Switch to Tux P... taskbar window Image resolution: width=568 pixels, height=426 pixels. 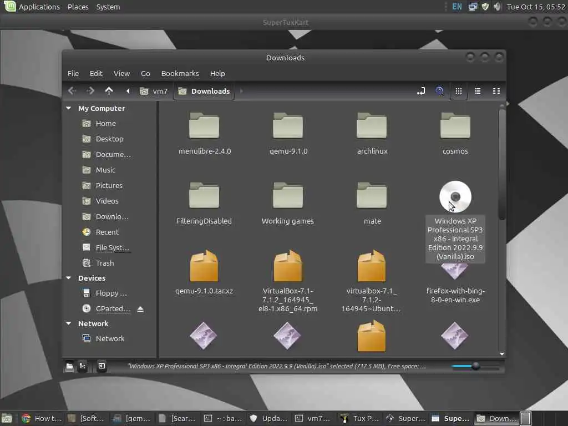pyautogui.click(x=359, y=418)
